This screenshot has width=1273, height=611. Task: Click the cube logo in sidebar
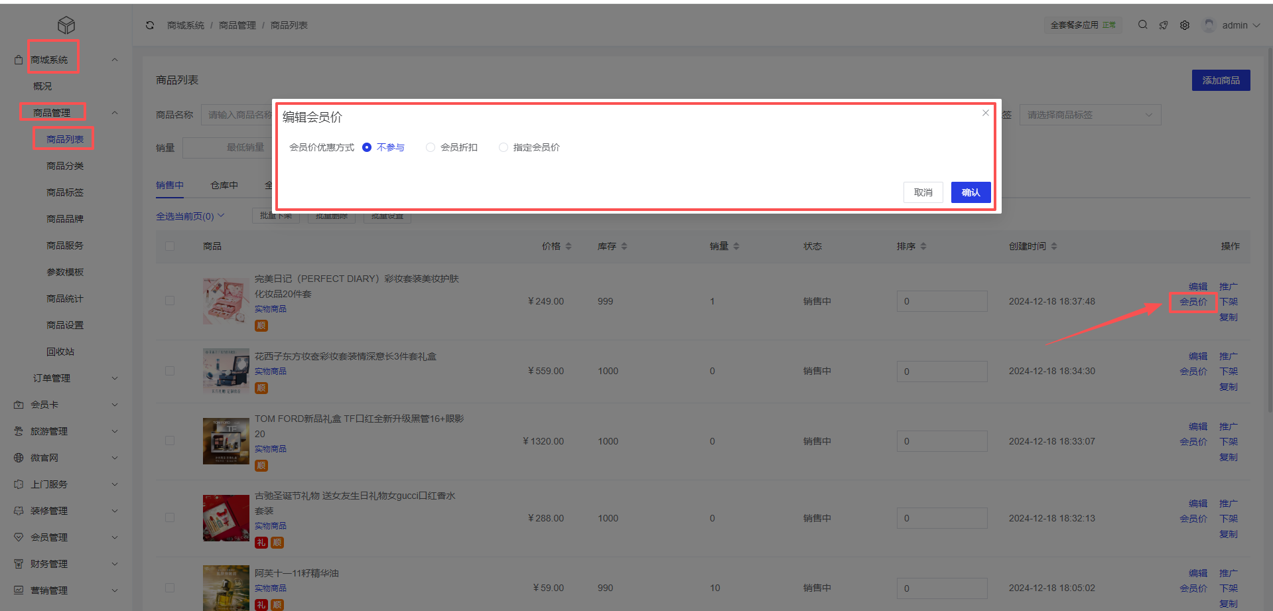tap(66, 25)
